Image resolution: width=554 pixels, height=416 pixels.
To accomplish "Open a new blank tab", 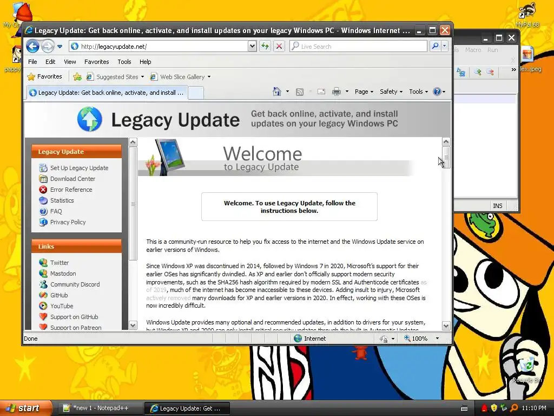I will [196, 93].
